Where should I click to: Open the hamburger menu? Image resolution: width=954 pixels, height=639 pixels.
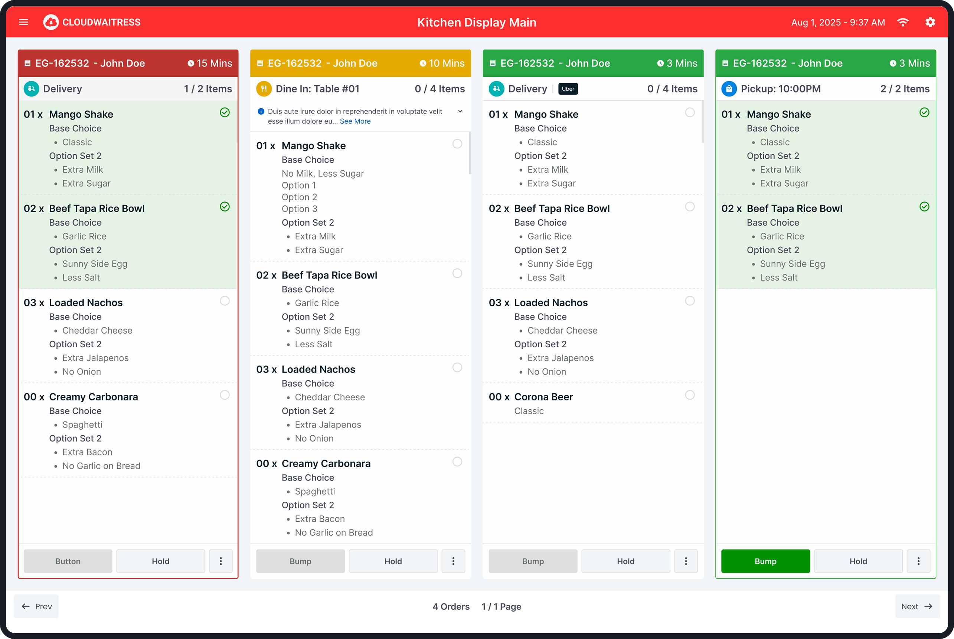click(x=24, y=22)
